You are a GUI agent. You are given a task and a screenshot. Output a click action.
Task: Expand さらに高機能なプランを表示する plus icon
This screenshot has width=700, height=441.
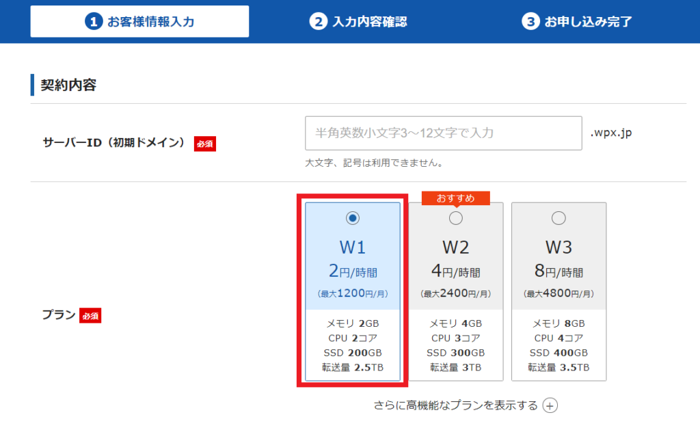pyautogui.click(x=550, y=405)
